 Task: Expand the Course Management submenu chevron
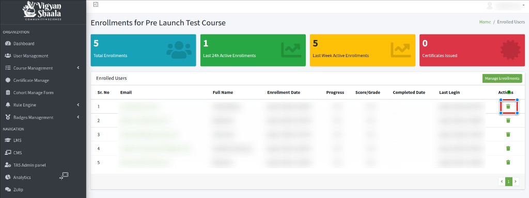(79, 68)
